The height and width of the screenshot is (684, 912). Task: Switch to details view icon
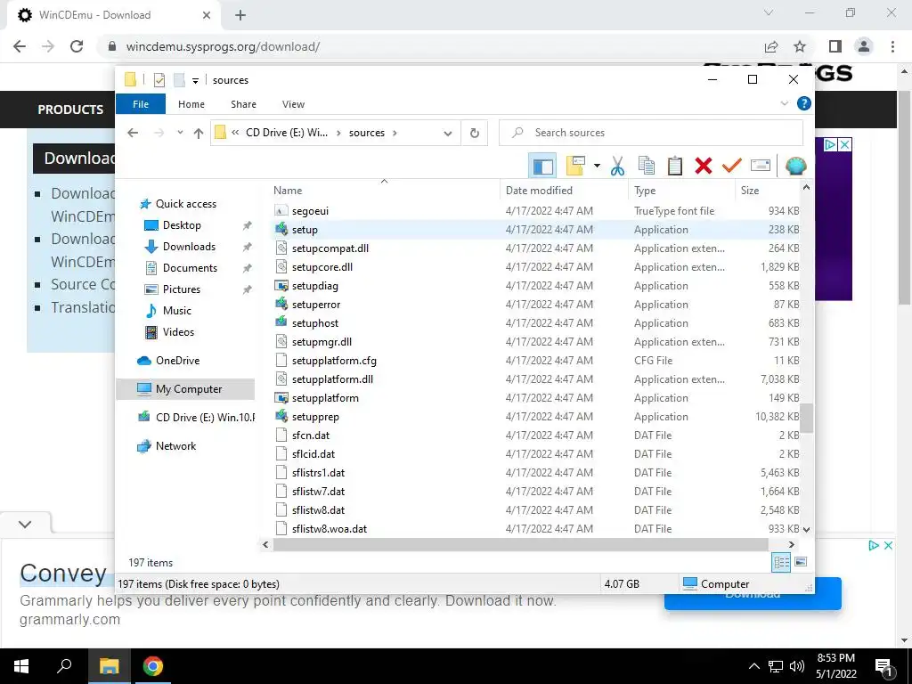tap(781, 562)
